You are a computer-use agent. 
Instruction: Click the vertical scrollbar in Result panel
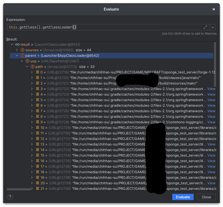pos(215,64)
